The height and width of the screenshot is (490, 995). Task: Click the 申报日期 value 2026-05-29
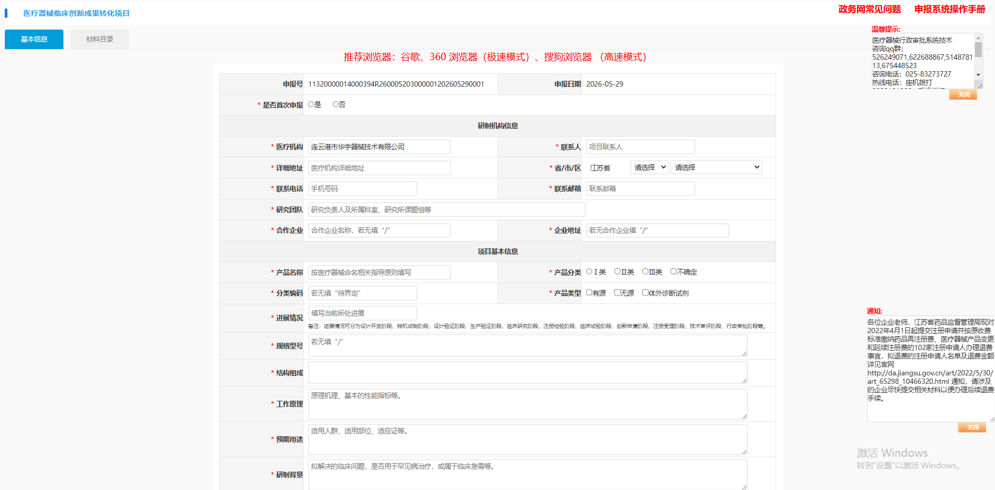tap(605, 84)
